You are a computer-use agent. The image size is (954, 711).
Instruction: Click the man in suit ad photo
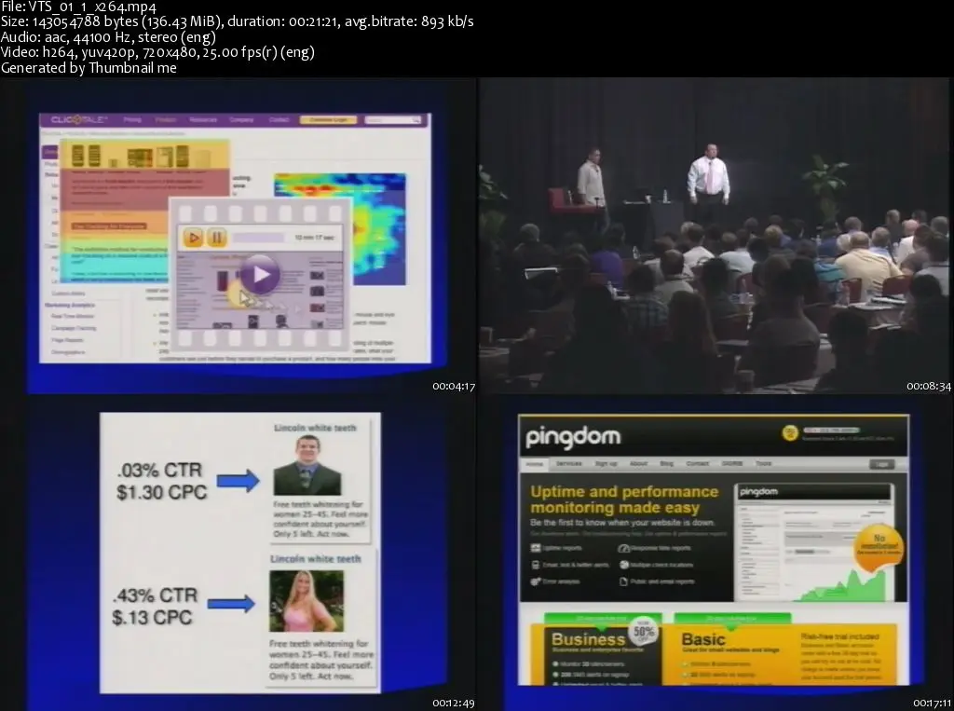[x=307, y=466]
